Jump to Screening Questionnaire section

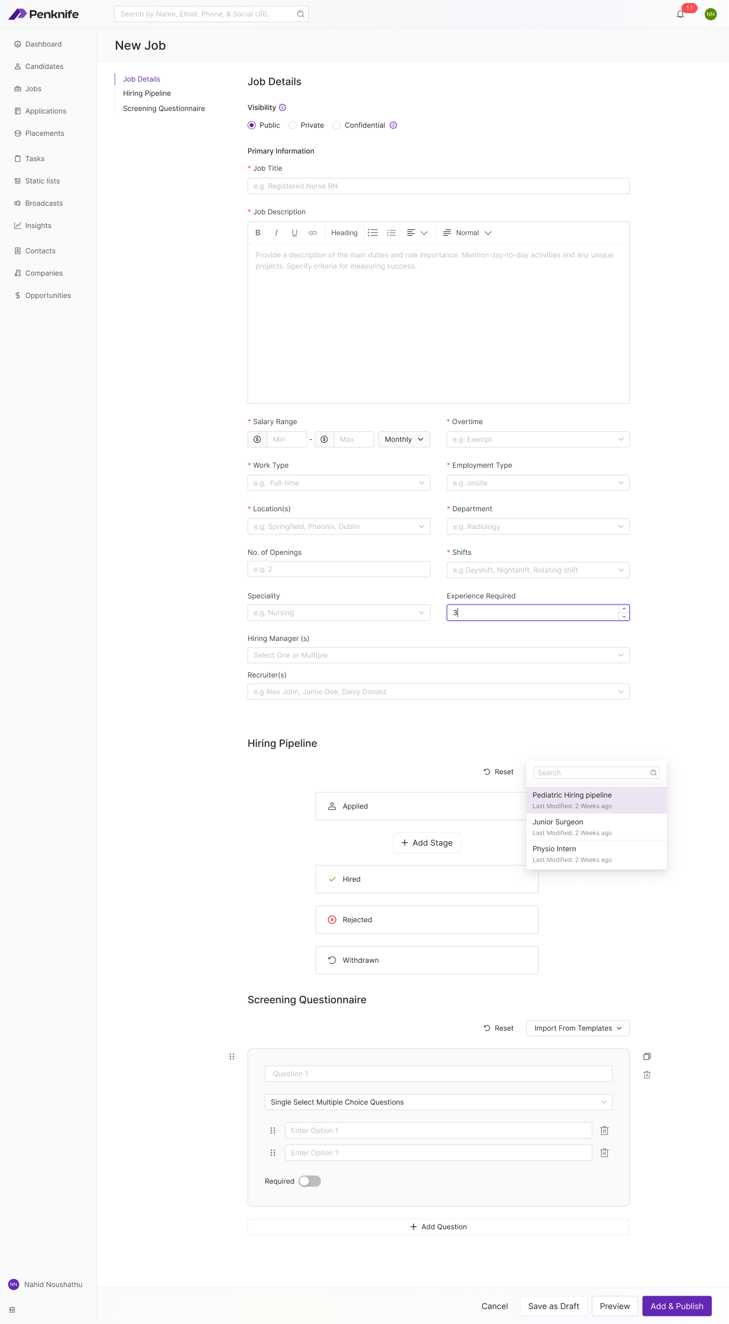tap(164, 108)
